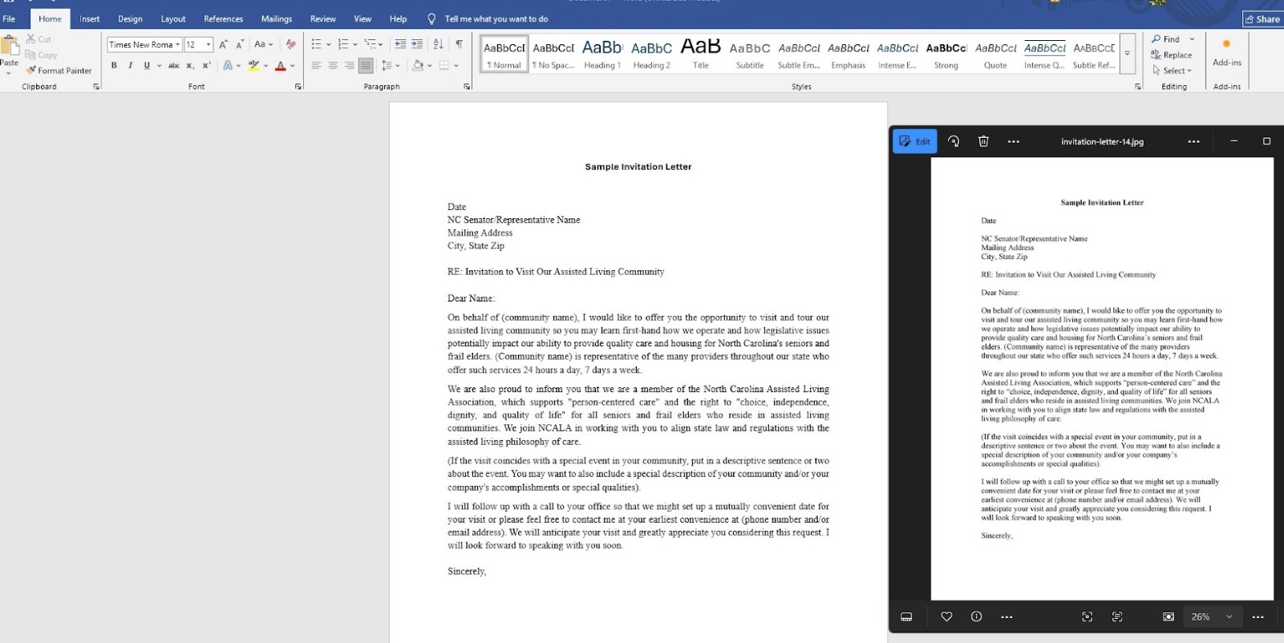Show image info in Photos viewer

pos(976,617)
